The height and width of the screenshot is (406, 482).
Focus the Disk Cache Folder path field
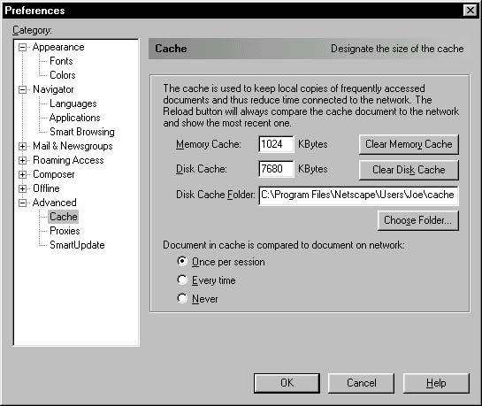click(x=358, y=195)
